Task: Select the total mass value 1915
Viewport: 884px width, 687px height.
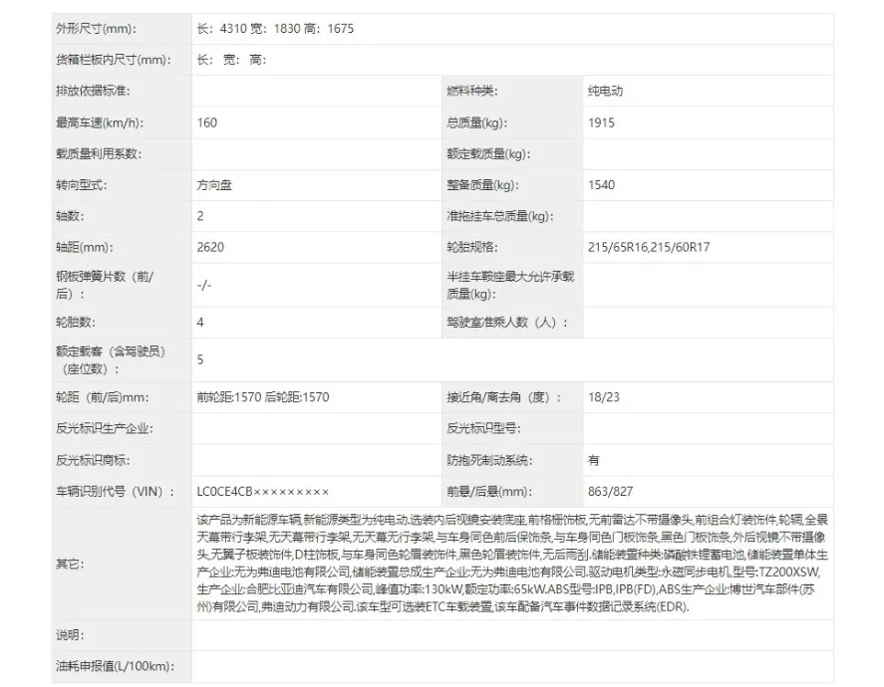Action: pos(601,122)
